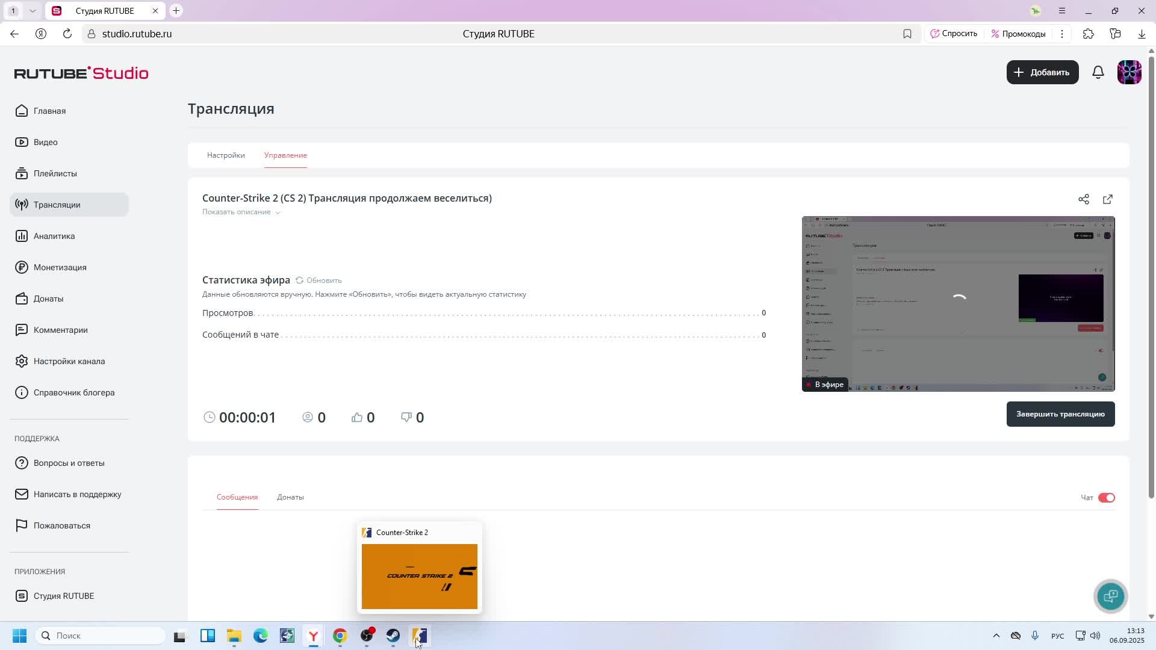The width and height of the screenshot is (1156, 650).
Task: Open the browser extensions icon
Action: (x=1088, y=34)
